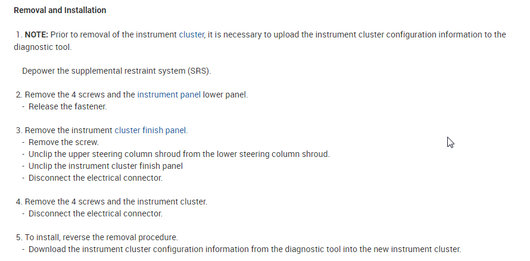Open the "cluster finish panel" link
Image resolution: width=530 pixels, height=261 pixels.
click(151, 130)
